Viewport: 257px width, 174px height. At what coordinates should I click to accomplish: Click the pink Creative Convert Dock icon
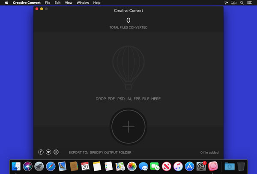pos(213,166)
